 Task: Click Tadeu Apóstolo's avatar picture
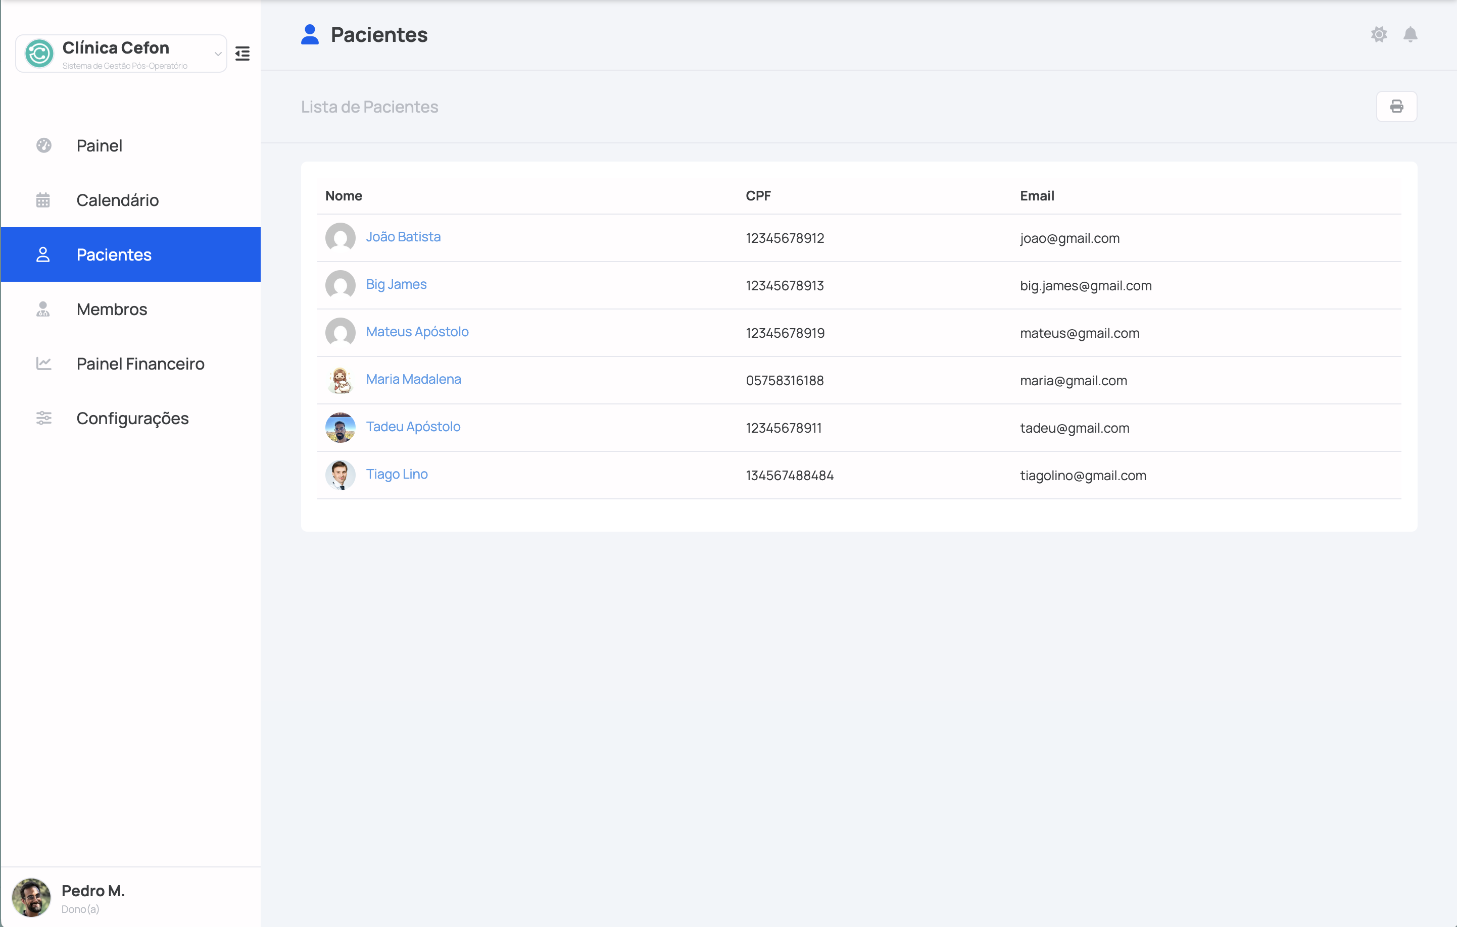(340, 428)
